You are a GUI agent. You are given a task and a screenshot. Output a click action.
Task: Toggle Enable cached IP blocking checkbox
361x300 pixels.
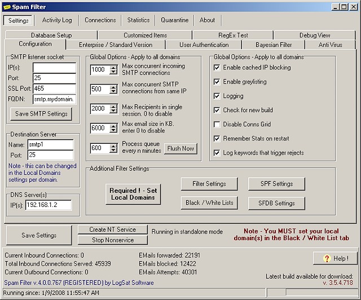[x=217, y=68]
